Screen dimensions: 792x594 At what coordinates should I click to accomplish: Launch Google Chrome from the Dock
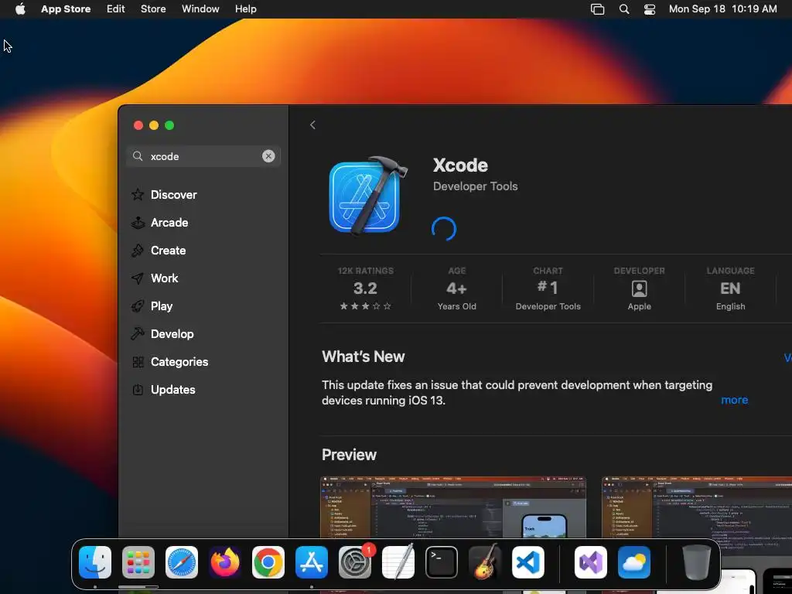(268, 562)
